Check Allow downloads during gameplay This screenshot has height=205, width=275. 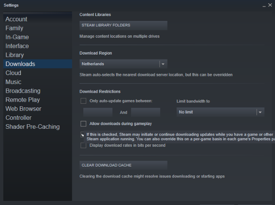click(83, 123)
